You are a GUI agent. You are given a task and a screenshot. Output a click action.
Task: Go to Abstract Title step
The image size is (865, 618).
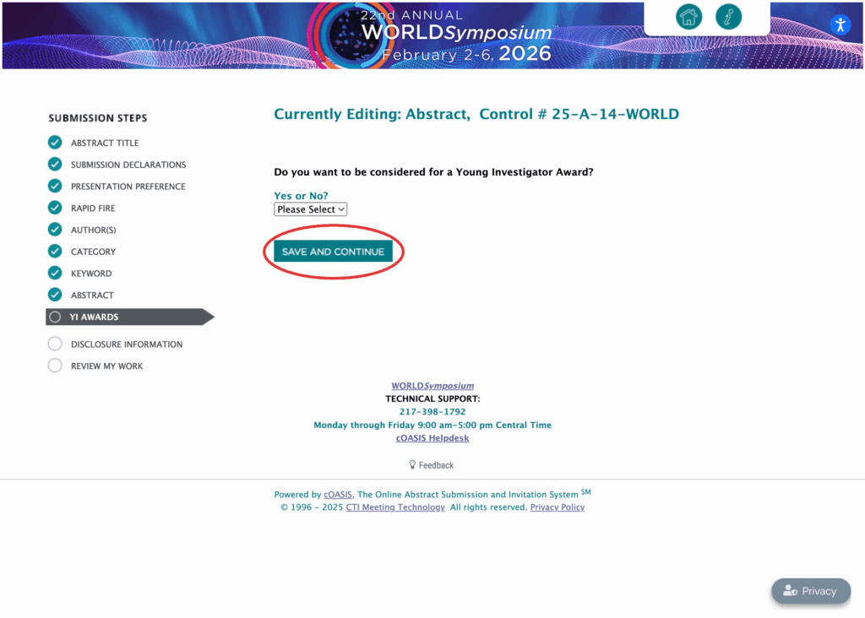tap(104, 143)
